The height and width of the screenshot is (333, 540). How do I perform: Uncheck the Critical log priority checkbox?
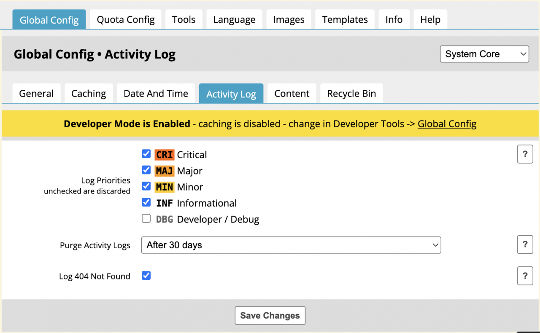click(x=146, y=154)
